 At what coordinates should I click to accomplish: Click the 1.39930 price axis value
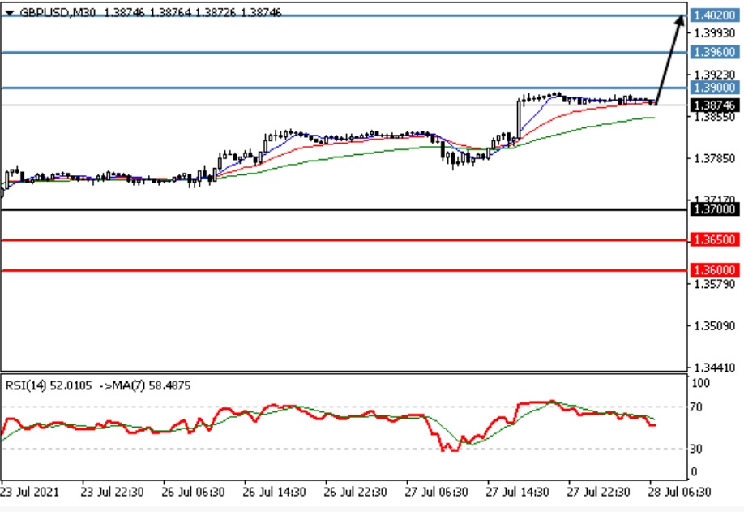715,32
